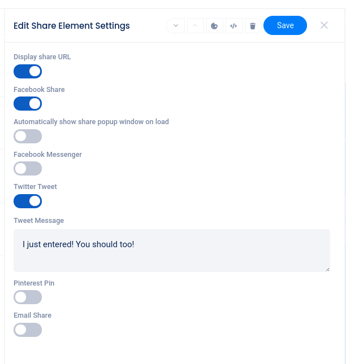Image resolution: width=346 pixels, height=364 pixels.
Task: Click the Tweet Message resize handle
Action: coord(327,269)
